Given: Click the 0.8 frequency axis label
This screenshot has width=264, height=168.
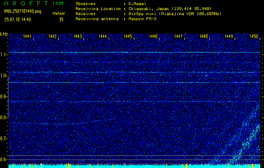Looking at the screenshot, I should 3,118.
